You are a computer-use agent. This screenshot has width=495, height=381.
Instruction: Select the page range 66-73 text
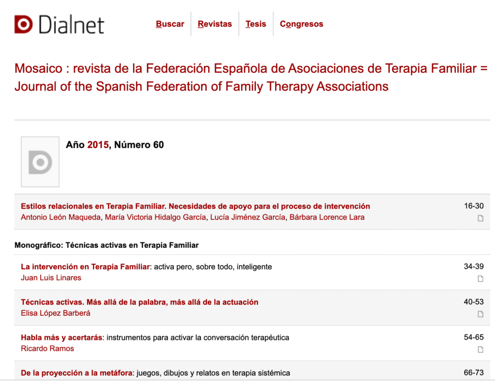pos(474,372)
